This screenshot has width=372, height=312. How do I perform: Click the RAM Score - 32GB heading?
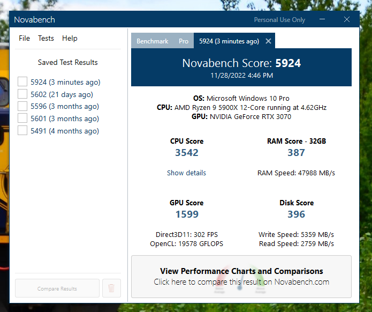(x=297, y=141)
